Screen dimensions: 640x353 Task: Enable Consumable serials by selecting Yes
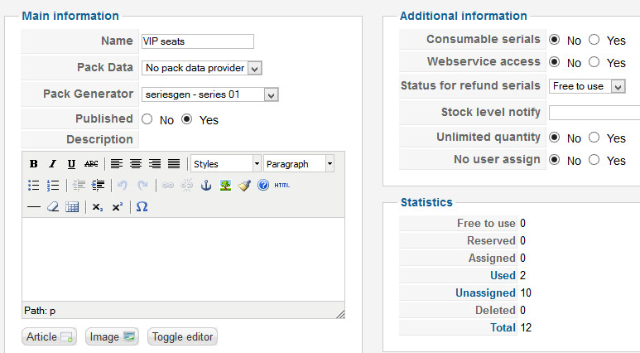[x=594, y=40]
